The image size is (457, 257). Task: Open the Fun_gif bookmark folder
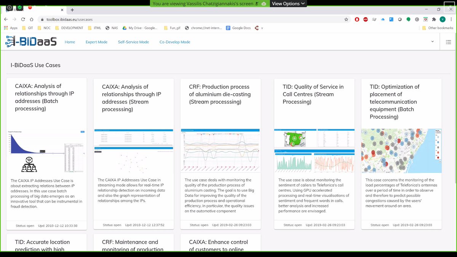point(172,28)
